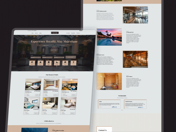This screenshot has height=132, width=176.
Task: Click the Continental Buffet amenity tile
Action: pyautogui.click(x=40, y=63)
